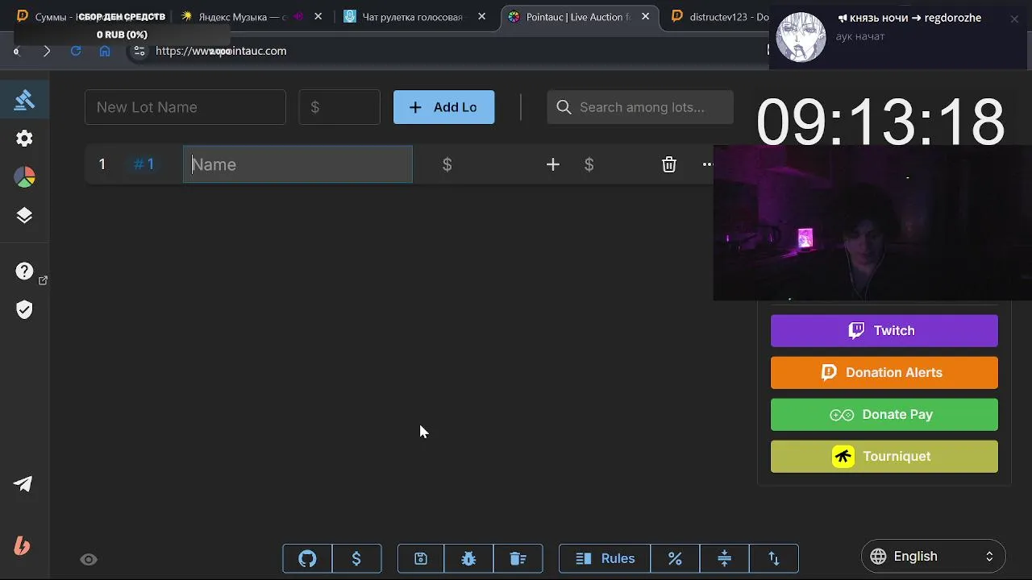Open the help question mark icon

(x=24, y=271)
